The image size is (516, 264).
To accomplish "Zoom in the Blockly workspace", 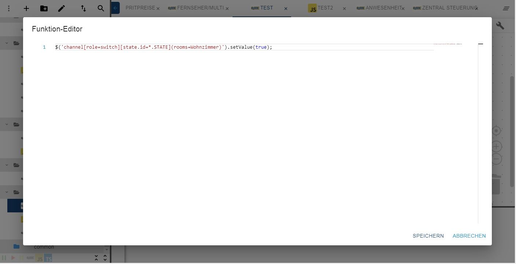I will click(x=496, y=147).
